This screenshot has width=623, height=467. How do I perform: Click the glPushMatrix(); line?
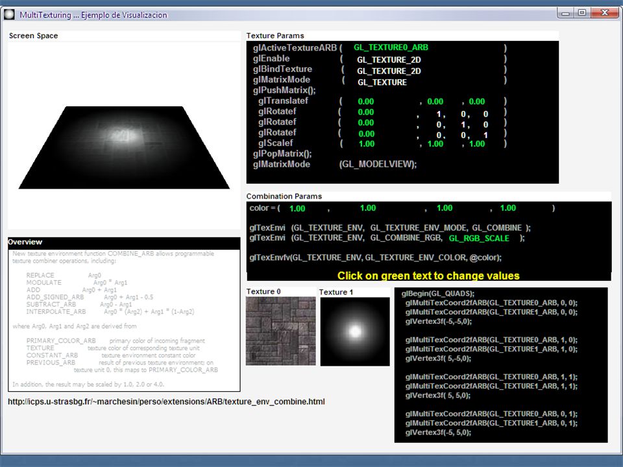[284, 90]
